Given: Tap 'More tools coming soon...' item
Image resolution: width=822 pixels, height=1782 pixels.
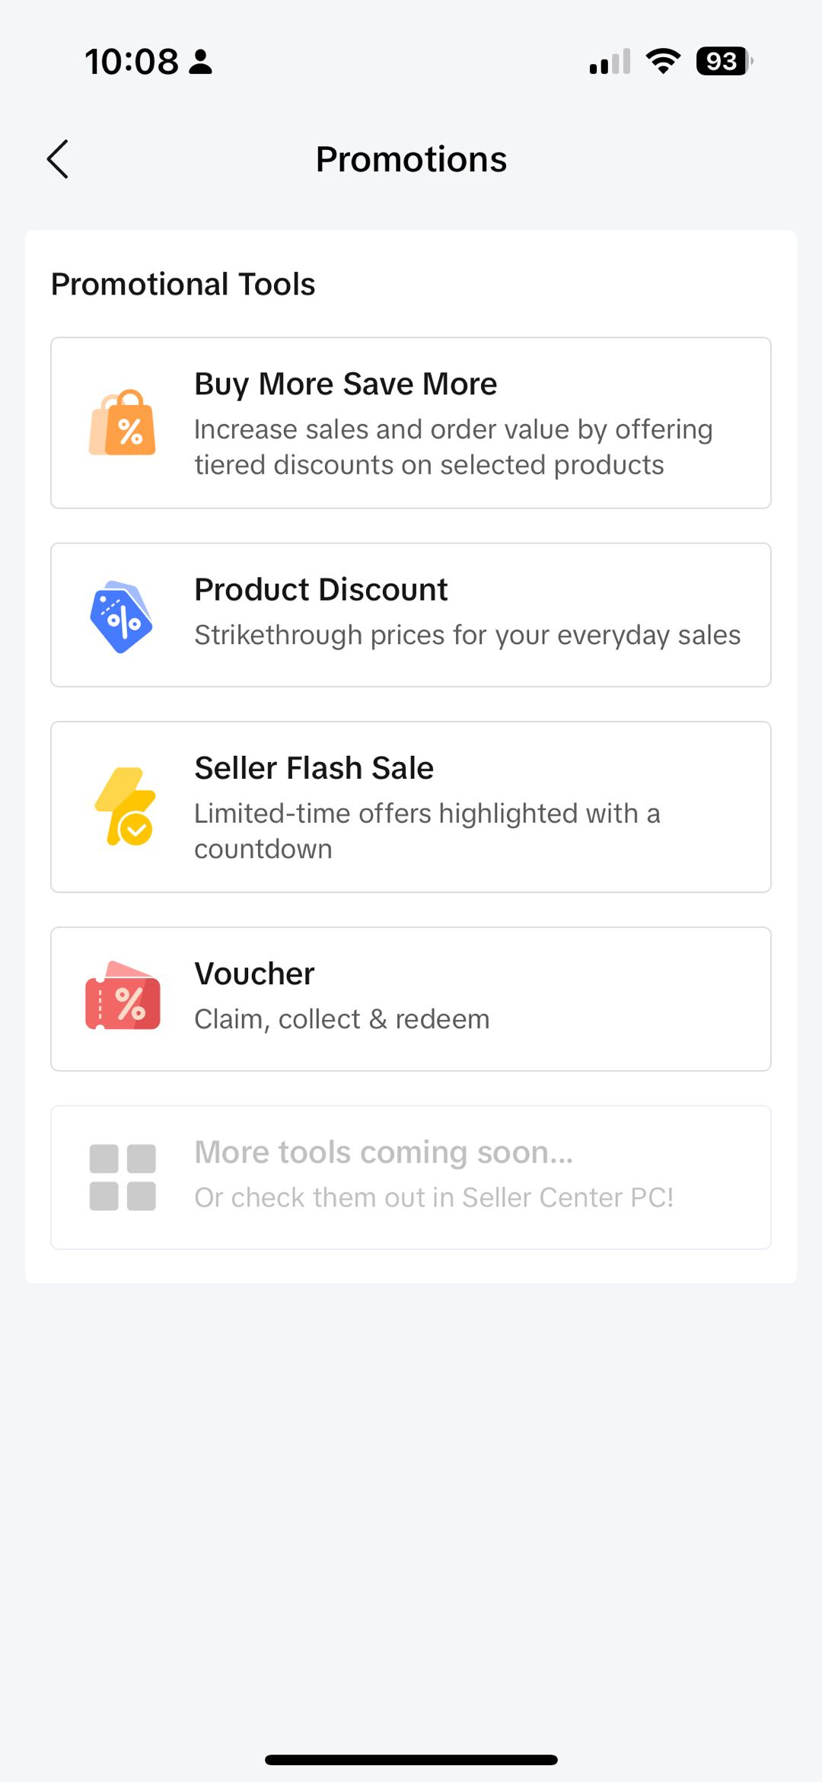Looking at the screenshot, I should pos(384,1152).
